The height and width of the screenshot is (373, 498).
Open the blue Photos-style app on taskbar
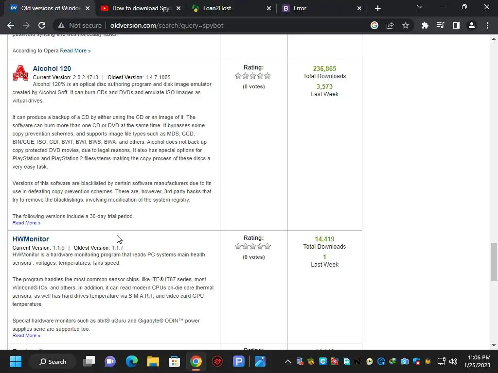pyautogui.click(x=260, y=361)
